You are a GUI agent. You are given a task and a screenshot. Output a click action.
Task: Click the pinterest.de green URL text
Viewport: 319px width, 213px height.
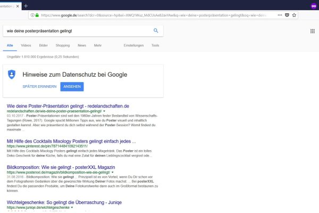(x=47, y=146)
